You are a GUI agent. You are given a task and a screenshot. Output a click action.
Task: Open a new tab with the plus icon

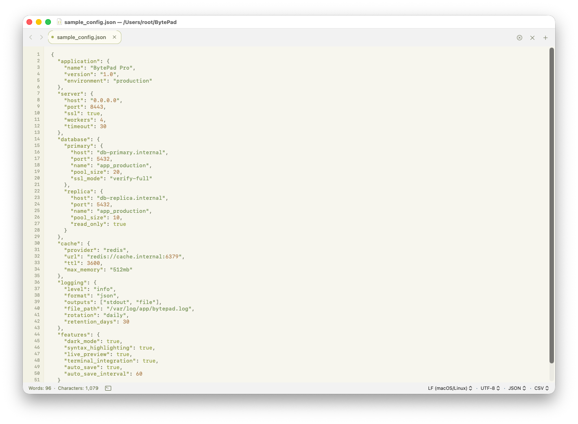[x=545, y=37]
